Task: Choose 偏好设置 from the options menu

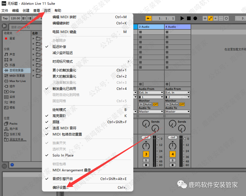Action: (x=60, y=187)
